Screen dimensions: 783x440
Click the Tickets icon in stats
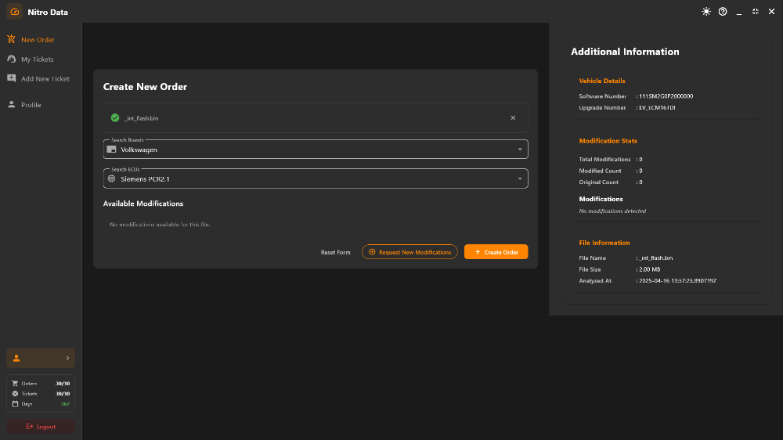tap(15, 394)
